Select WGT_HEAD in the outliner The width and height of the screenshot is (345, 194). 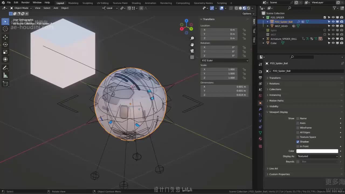[x=281, y=26]
